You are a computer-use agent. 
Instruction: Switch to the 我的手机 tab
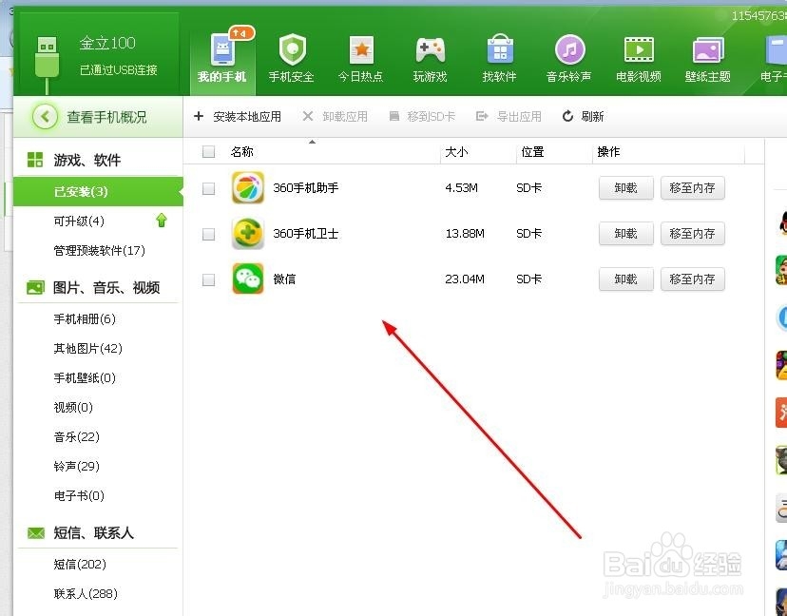221,57
